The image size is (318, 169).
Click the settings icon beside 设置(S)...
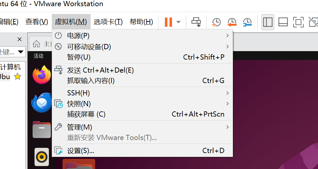(58, 150)
